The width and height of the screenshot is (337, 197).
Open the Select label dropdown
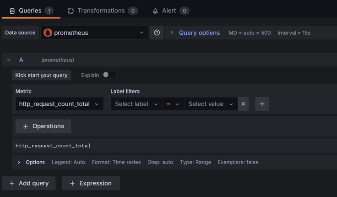pyautogui.click(x=136, y=104)
